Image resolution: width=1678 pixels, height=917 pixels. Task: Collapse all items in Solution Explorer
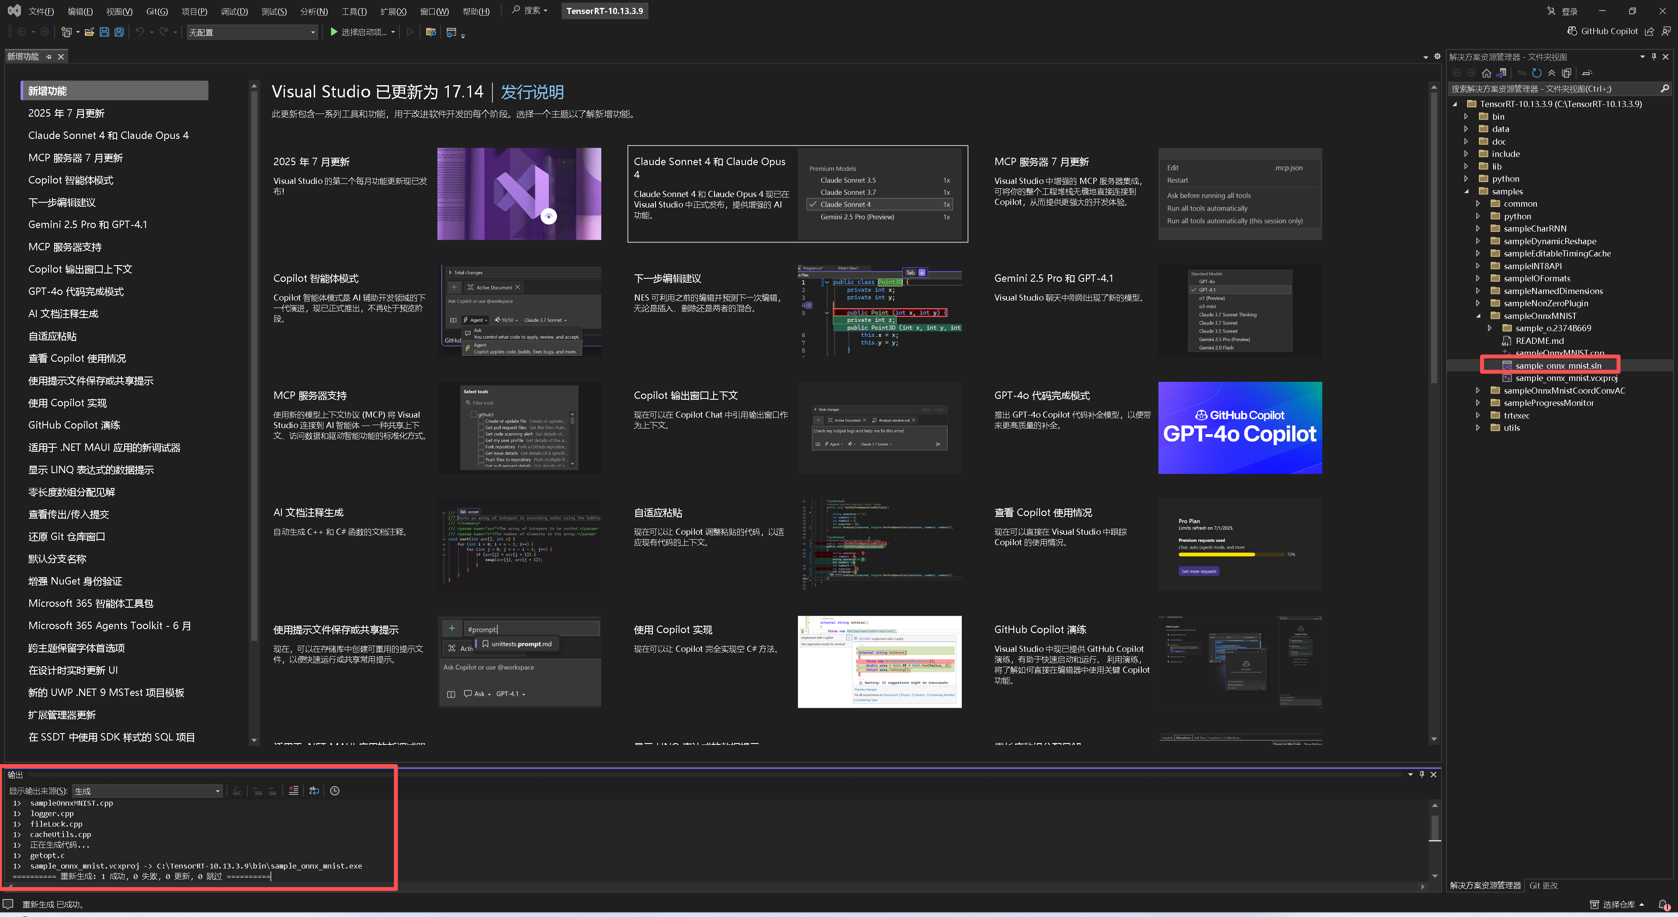(1552, 73)
